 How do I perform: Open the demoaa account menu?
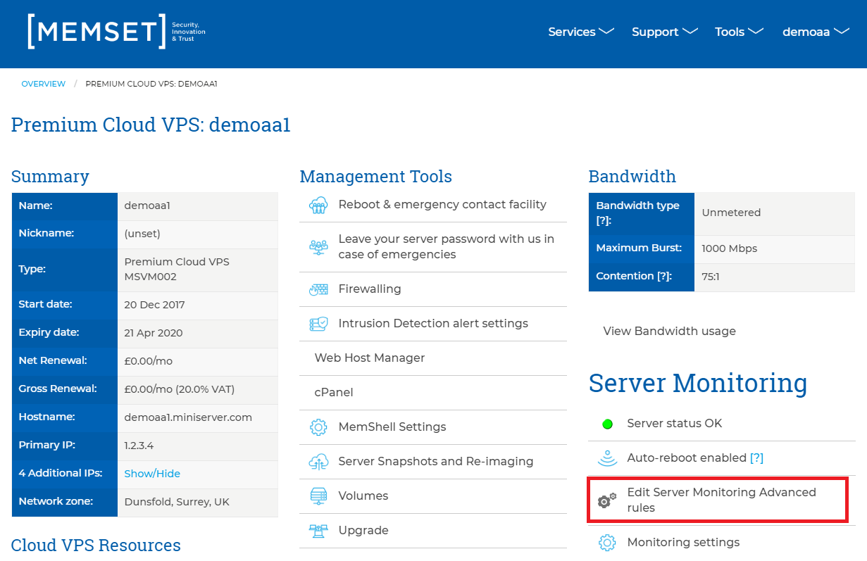816,32
